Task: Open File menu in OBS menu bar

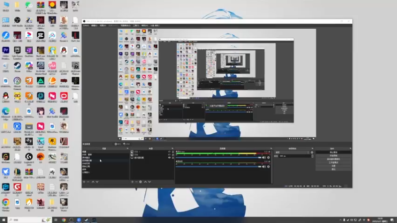Action: click(86, 26)
